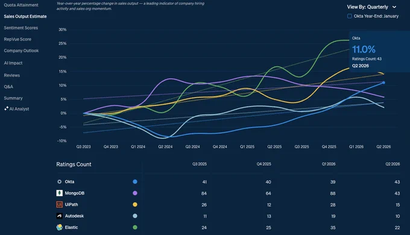Viewport: 410px width, 235px height.
Task: Click UiPath's yellow color dot
Action: tap(135, 204)
